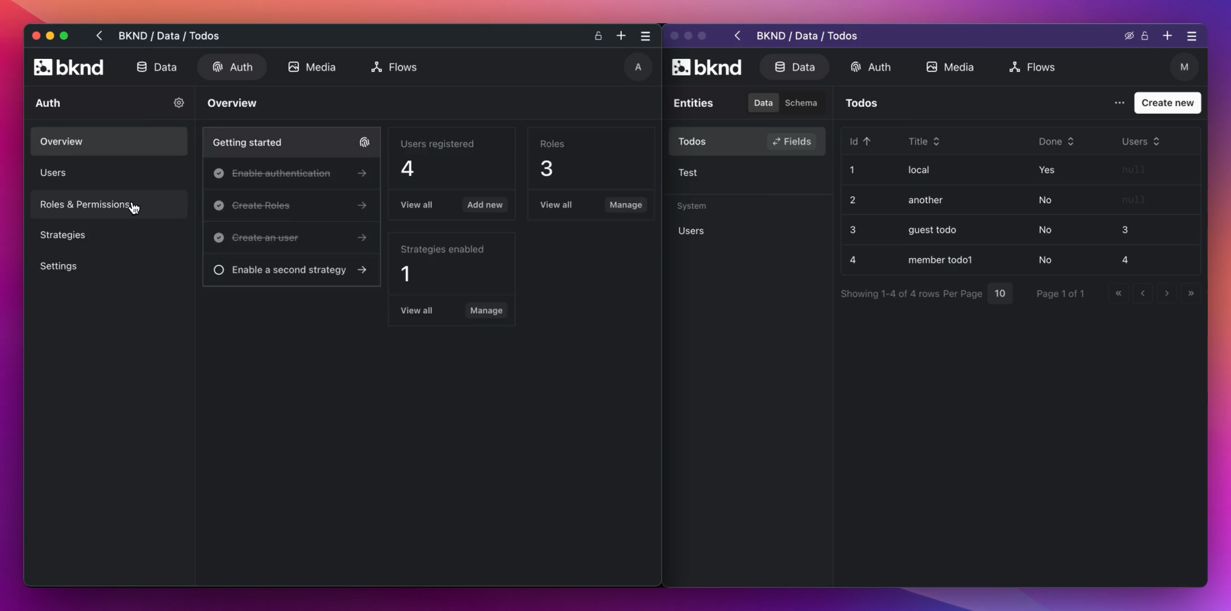Toggle the crossed-eye icon in right titlebar
This screenshot has height=611, width=1231.
pyautogui.click(x=1129, y=36)
